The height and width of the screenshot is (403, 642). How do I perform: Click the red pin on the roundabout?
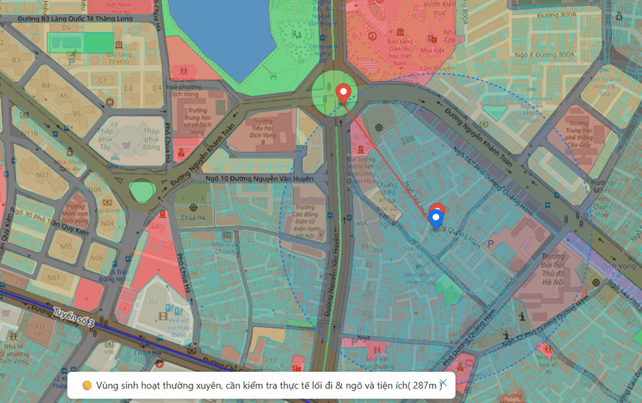click(342, 93)
